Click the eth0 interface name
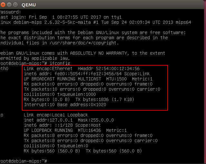Viewport: 206px width, 164px height. tap(4, 68)
